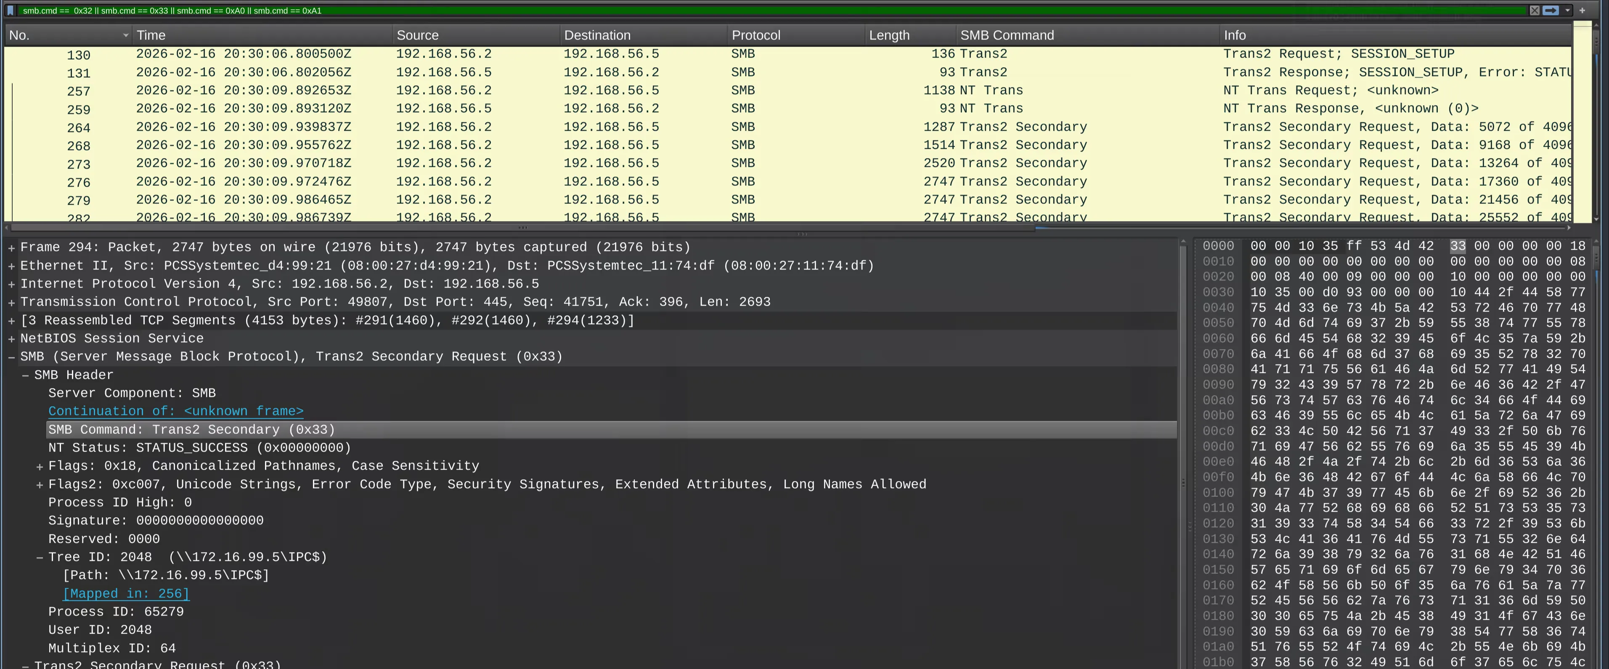Collapse the SMB Header subtree
The width and height of the screenshot is (1609, 669).
26,374
